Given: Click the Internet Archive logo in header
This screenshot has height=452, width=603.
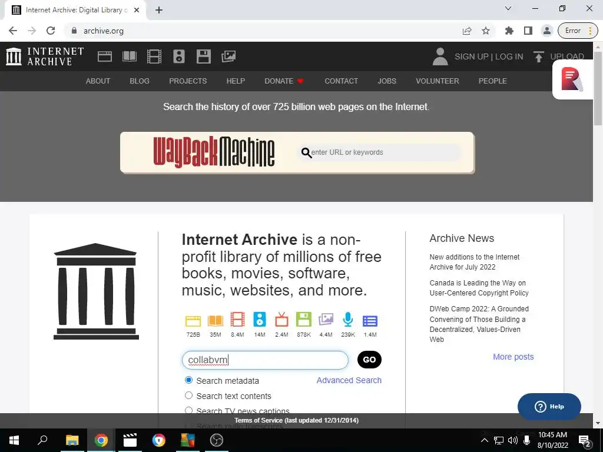Looking at the screenshot, I should coord(45,56).
